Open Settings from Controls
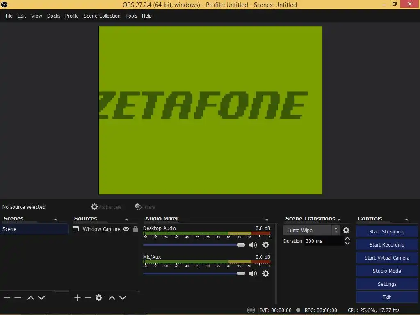The height and width of the screenshot is (315, 420). click(x=386, y=284)
